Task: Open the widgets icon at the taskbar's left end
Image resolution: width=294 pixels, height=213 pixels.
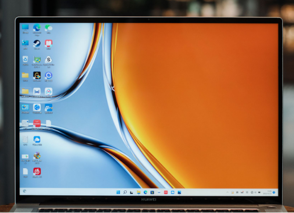Action: click(25, 191)
